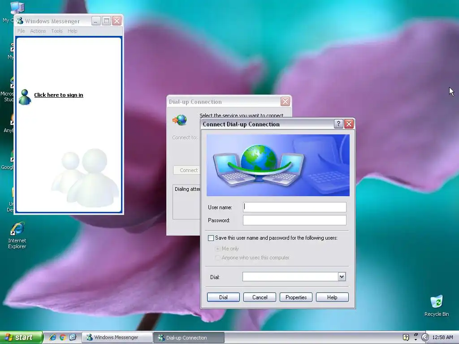The height and width of the screenshot is (344, 459).
Task: Expand the Dial number dropdown
Action: pyautogui.click(x=342, y=277)
